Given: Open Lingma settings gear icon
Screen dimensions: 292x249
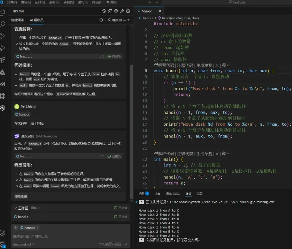Looking at the screenshot, I should 128,11.
